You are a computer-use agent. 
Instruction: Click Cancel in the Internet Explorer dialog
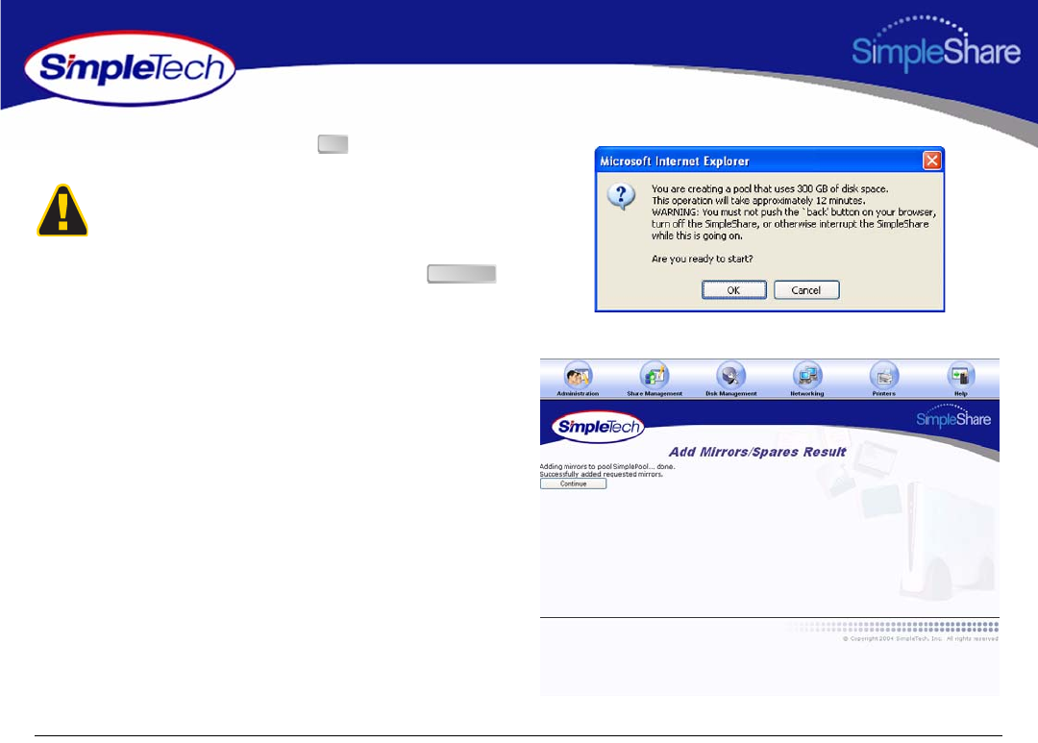[806, 290]
